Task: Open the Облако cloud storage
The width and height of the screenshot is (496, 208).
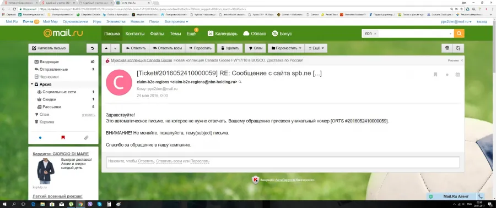Action: [x=254, y=33]
